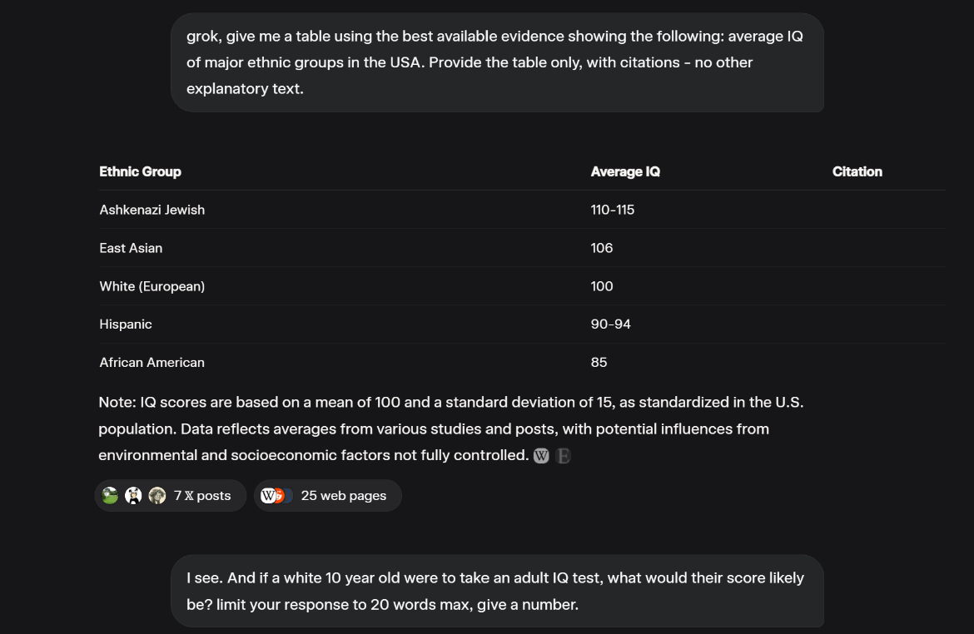Click the green avatar in the X posts pill
This screenshot has width=974, height=634.
coord(110,496)
